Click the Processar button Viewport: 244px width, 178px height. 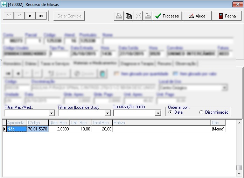[167, 16]
